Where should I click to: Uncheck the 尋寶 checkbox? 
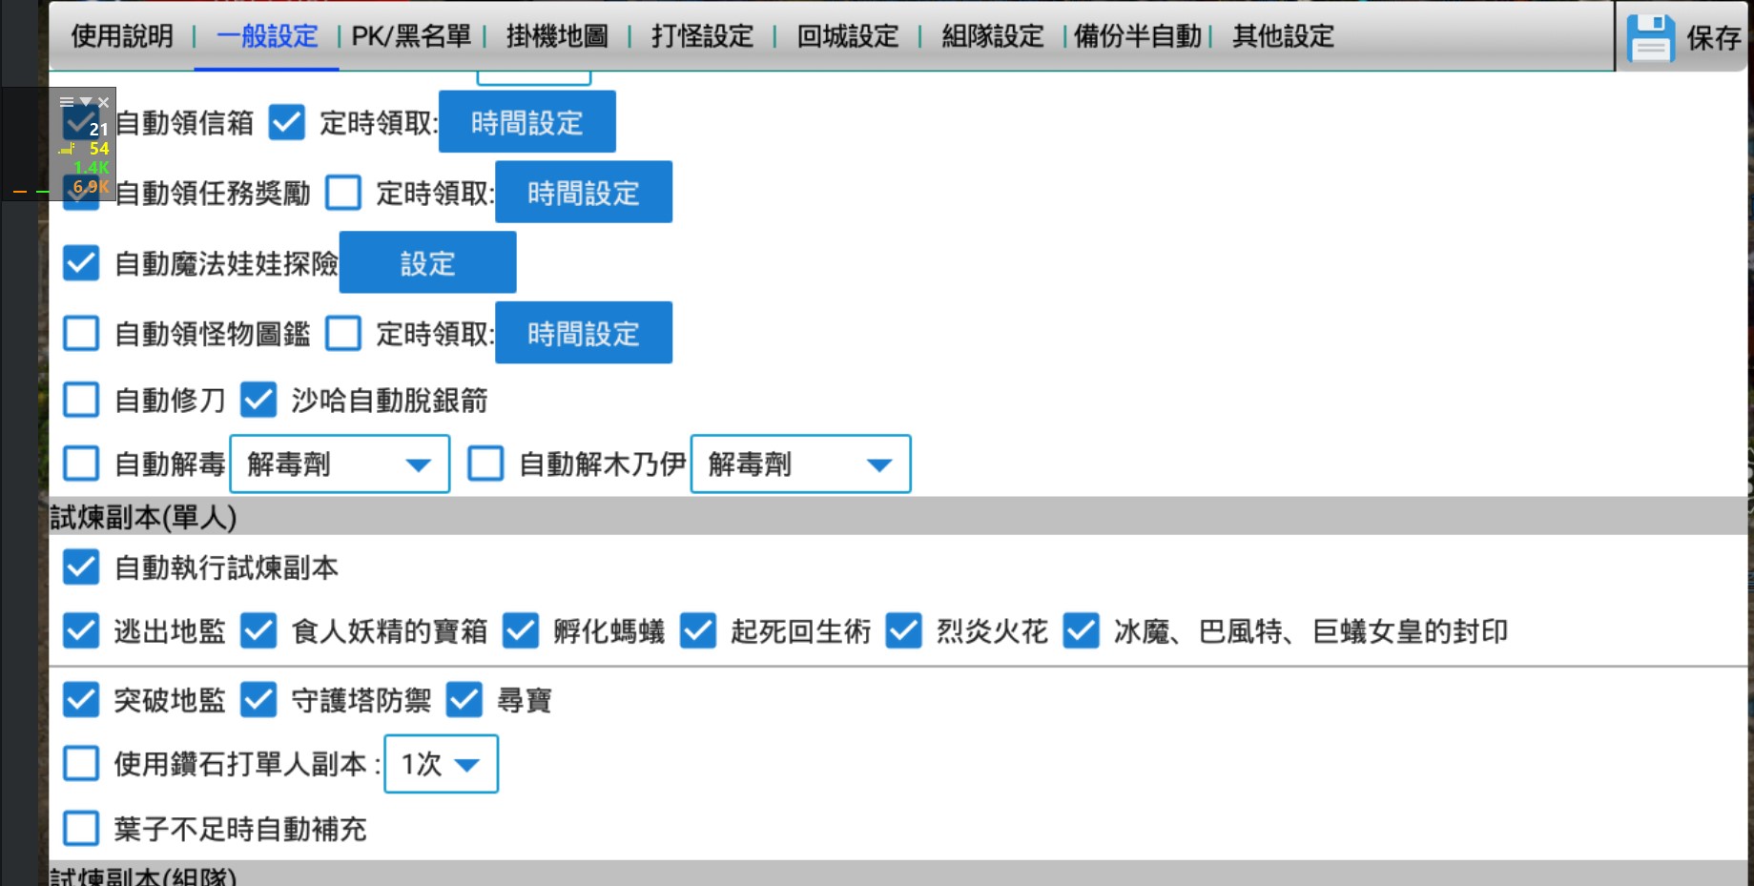tap(464, 699)
